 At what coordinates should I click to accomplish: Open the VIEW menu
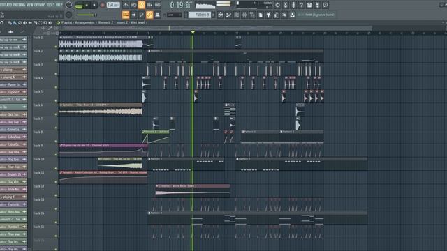pos(29,5)
